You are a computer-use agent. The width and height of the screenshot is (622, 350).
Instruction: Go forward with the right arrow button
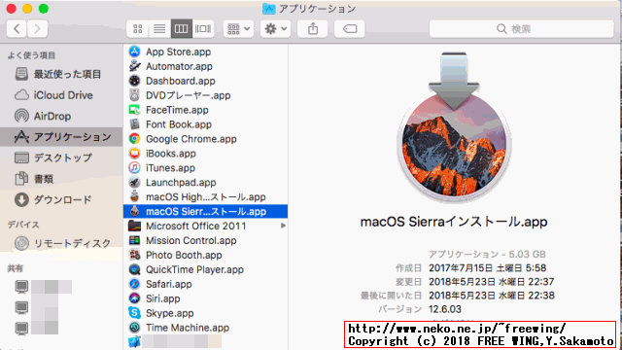tap(38, 28)
